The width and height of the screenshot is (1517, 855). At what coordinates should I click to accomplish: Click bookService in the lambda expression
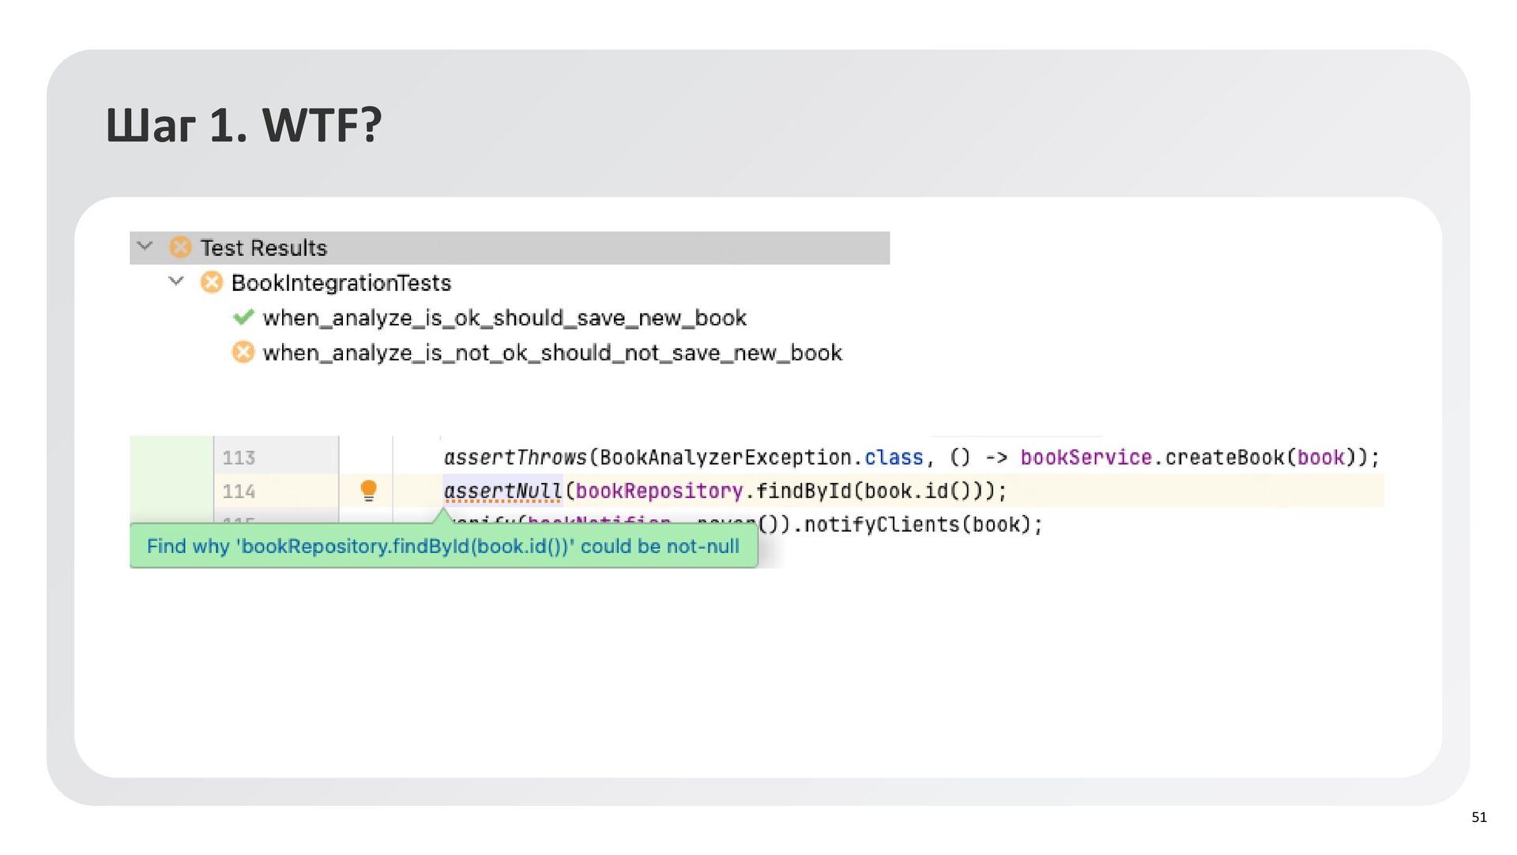pos(1086,458)
